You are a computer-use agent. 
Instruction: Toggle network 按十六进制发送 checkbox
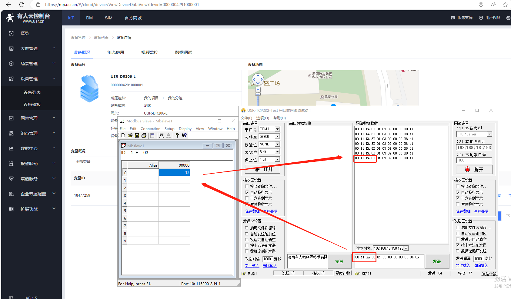458,245
